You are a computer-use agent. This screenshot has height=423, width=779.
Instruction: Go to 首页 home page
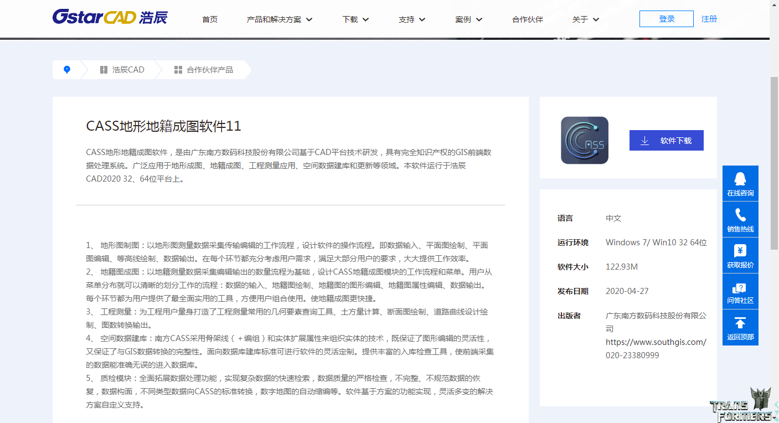click(210, 19)
